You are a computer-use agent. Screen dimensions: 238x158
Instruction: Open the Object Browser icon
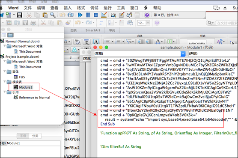click(x=129, y=15)
